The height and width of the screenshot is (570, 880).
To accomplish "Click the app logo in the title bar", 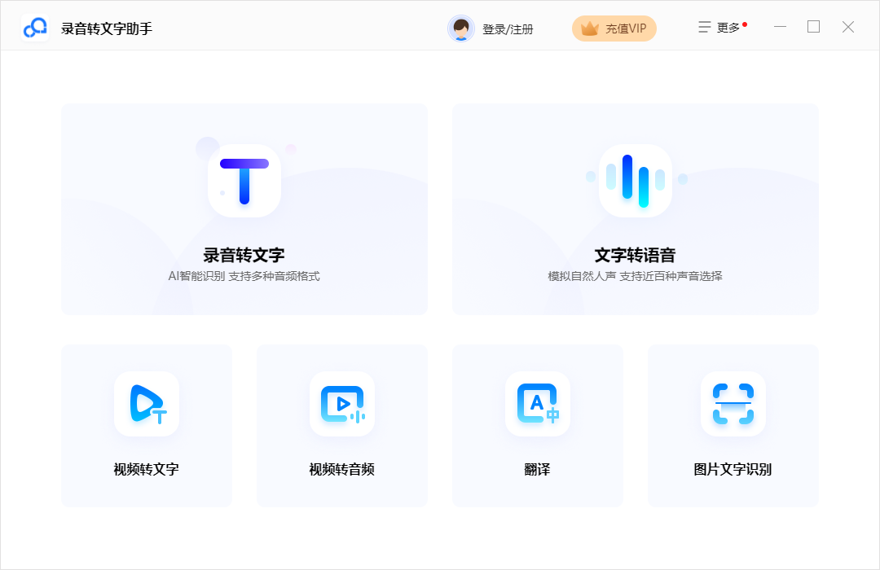I will tap(34, 25).
